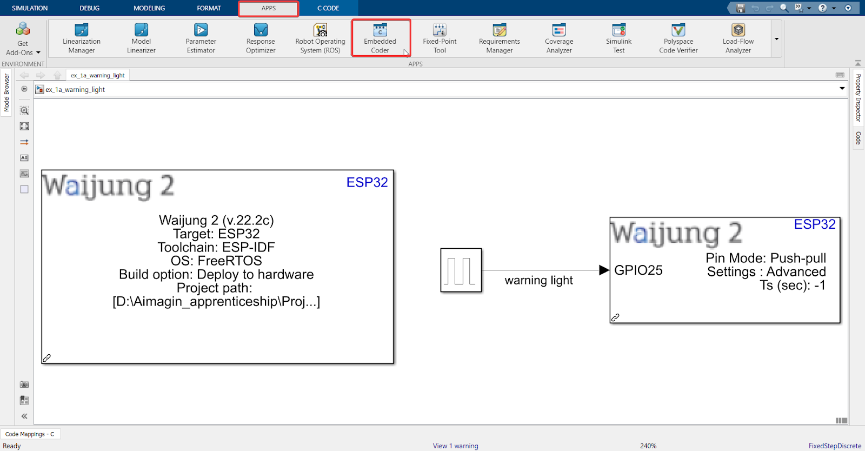Screen dimensions: 865x451
Task: Switch to the Modeling tab
Action: [x=149, y=8]
